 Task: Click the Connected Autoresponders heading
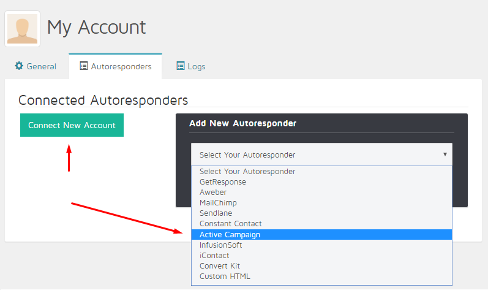[103, 101]
